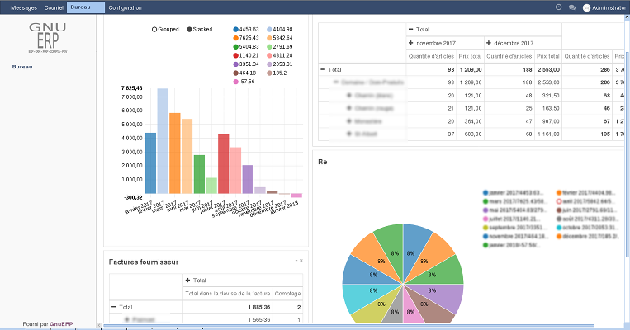Open the Administrator user menu
Viewport: 630px width, 330px height.
coord(604,7)
